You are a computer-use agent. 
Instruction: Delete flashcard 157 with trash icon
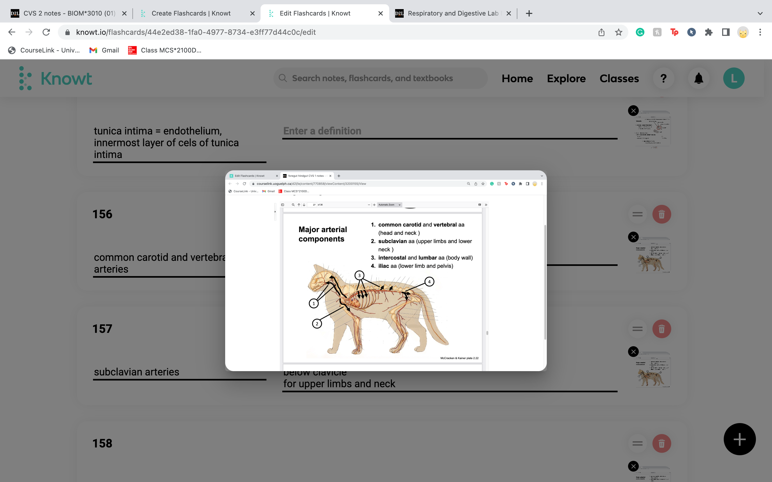pyautogui.click(x=662, y=329)
